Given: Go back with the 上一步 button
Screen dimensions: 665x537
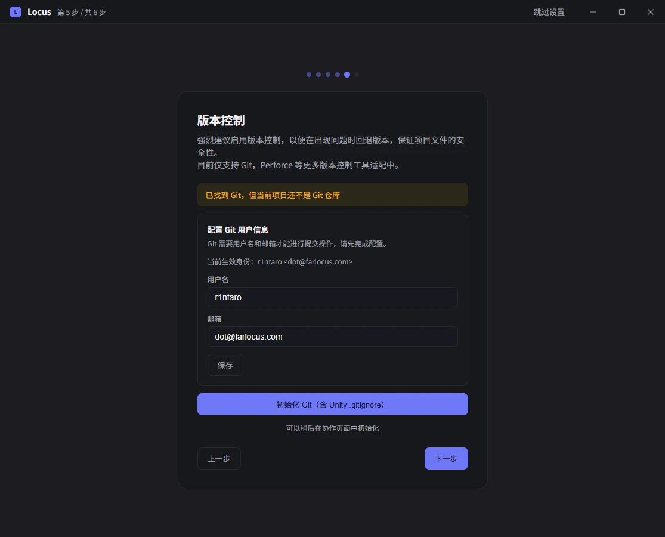Looking at the screenshot, I should click(x=219, y=458).
